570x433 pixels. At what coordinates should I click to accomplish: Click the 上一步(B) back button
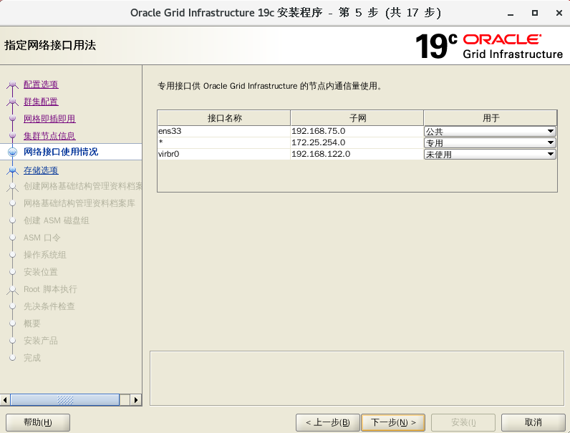coord(327,422)
